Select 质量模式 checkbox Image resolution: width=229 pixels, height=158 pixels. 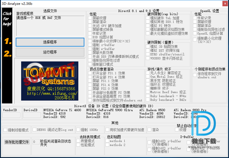pyautogui.click(x=78, y=141)
